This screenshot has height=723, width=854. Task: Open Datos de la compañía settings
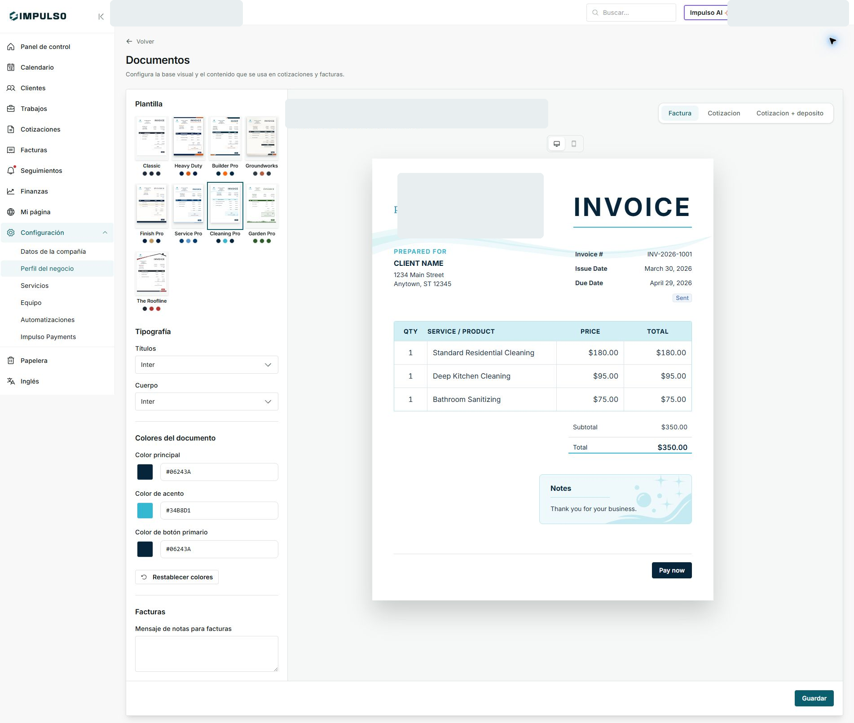[x=57, y=251]
